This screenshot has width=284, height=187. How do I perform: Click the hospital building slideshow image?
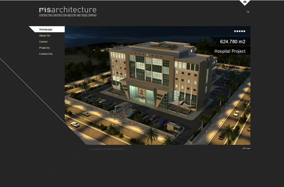pos(153,96)
